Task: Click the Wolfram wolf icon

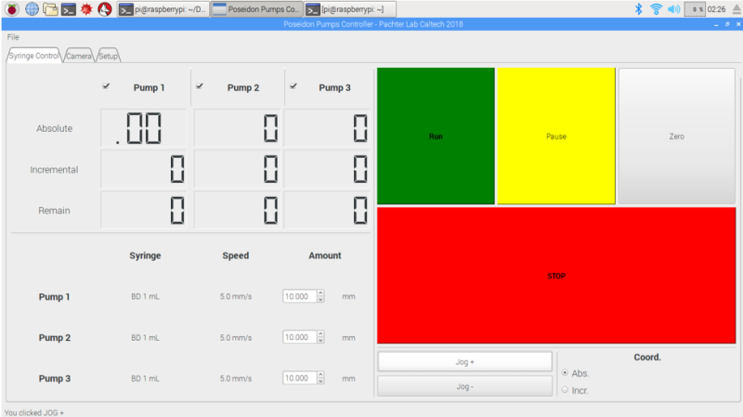Action: click(x=105, y=9)
